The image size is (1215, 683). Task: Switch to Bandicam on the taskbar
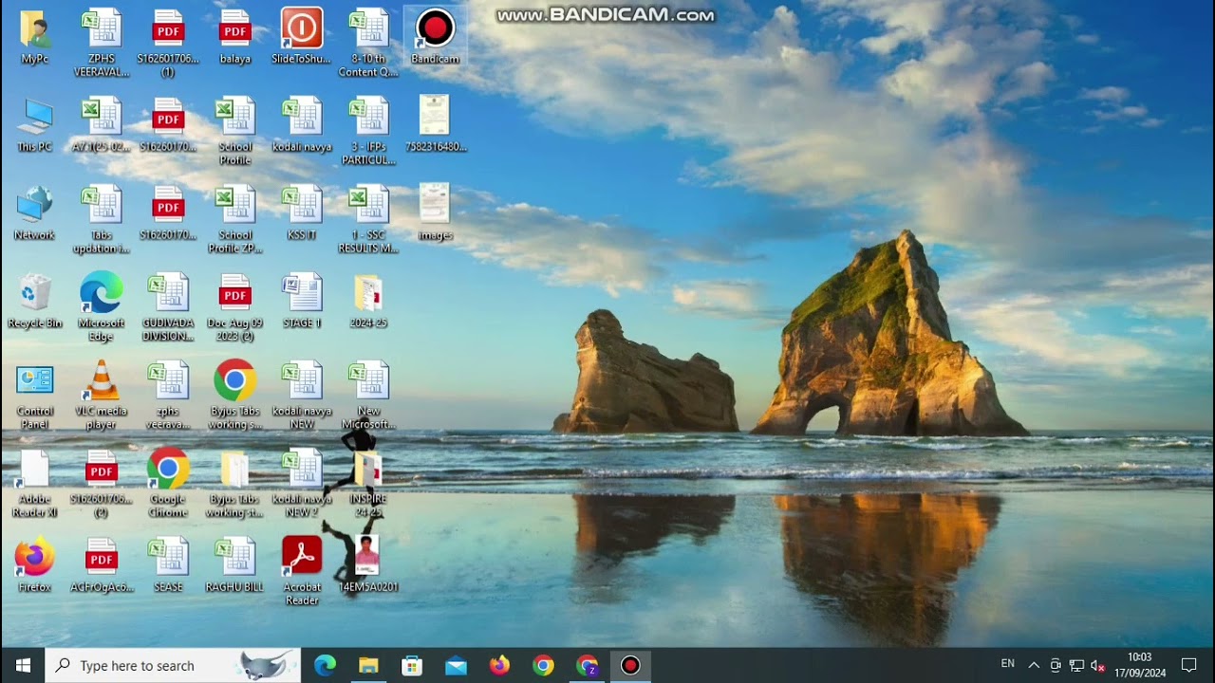point(630,666)
